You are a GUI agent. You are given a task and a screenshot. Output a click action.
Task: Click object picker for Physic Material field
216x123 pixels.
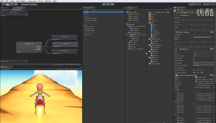point(214,37)
